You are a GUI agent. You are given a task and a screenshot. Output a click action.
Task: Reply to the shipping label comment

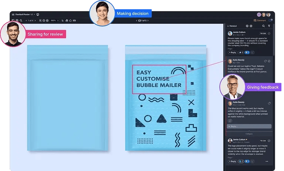(233, 52)
